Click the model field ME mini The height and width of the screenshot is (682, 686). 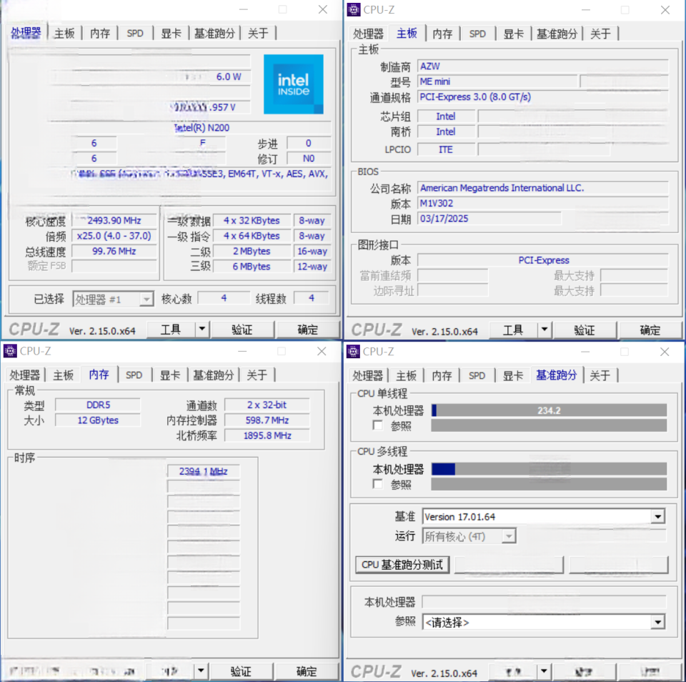click(497, 81)
